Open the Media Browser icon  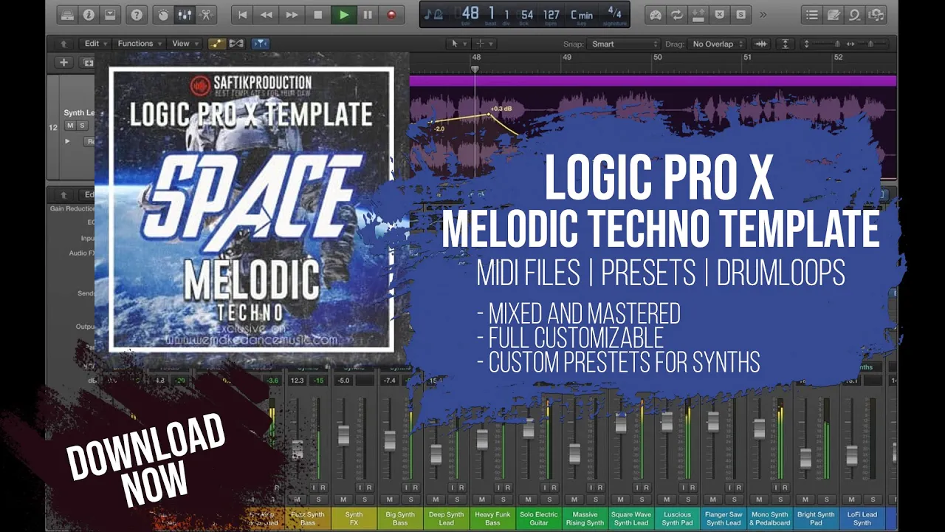pyautogui.click(x=876, y=14)
